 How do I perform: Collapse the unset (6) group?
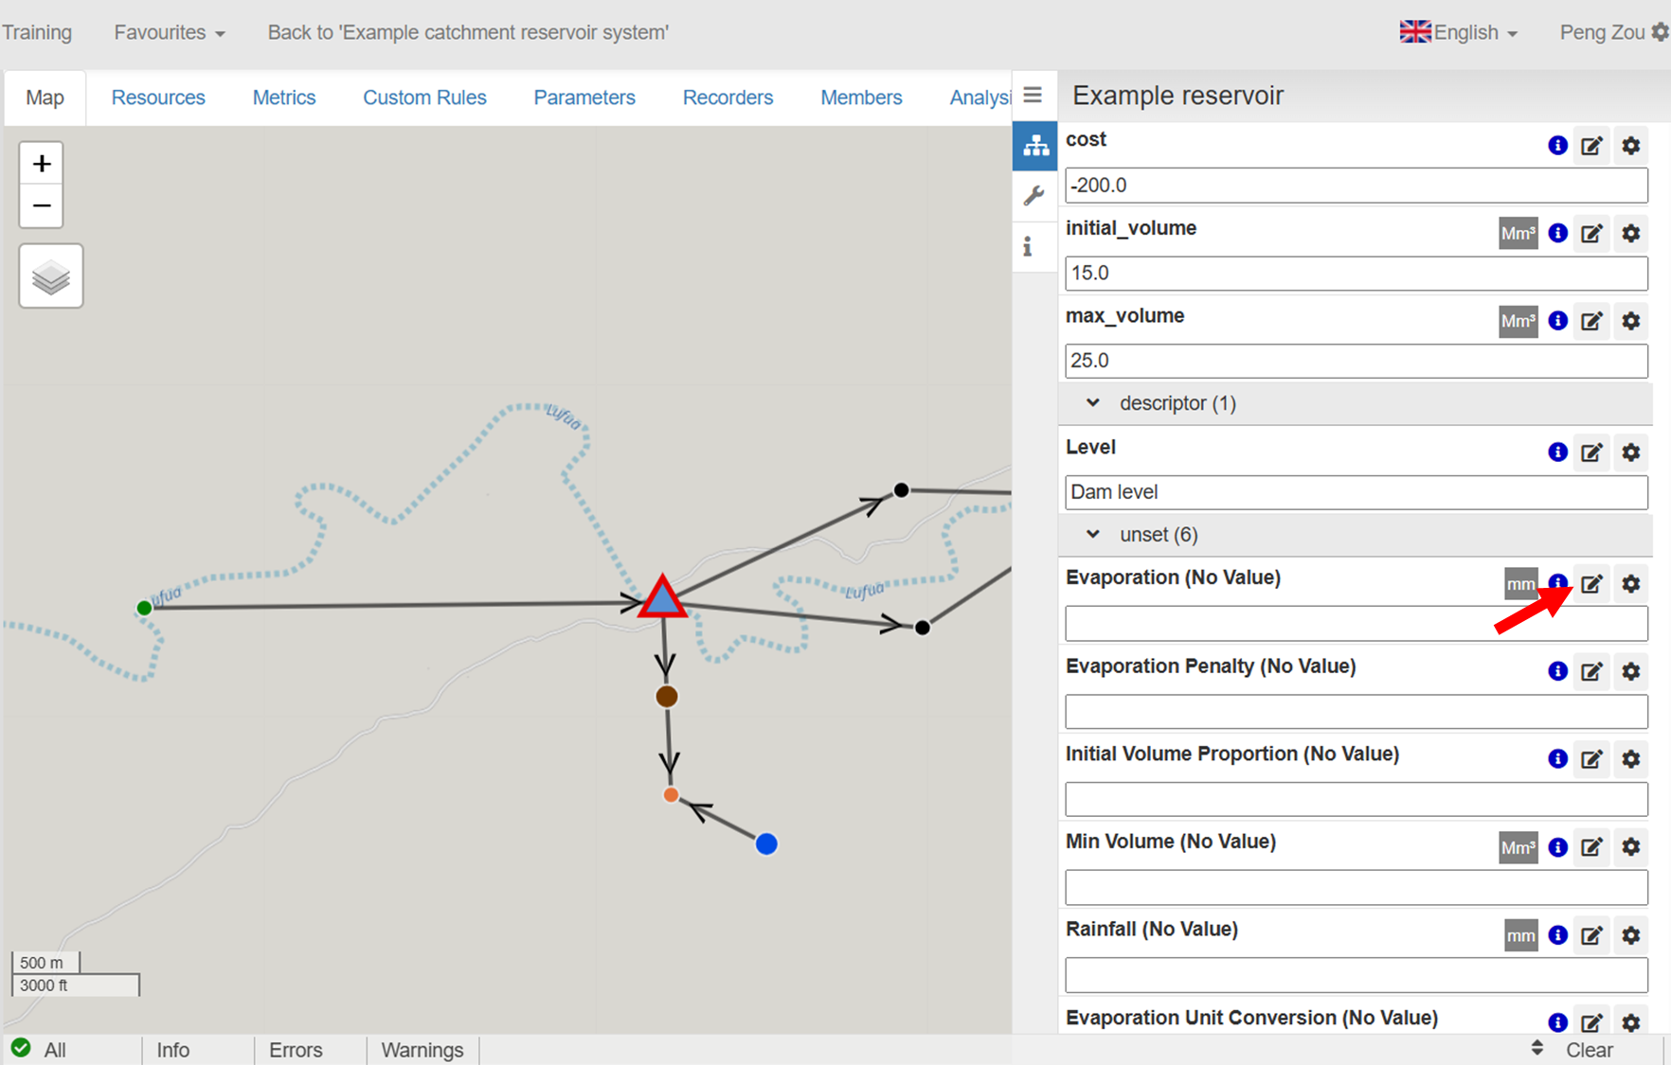1093,535
